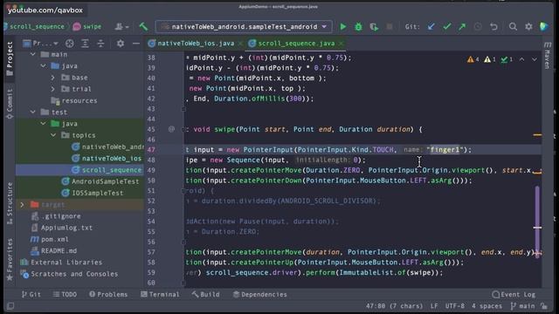Open the Dependencies tool window
This screenshot has width=559, height=314.
pos(260,295)
